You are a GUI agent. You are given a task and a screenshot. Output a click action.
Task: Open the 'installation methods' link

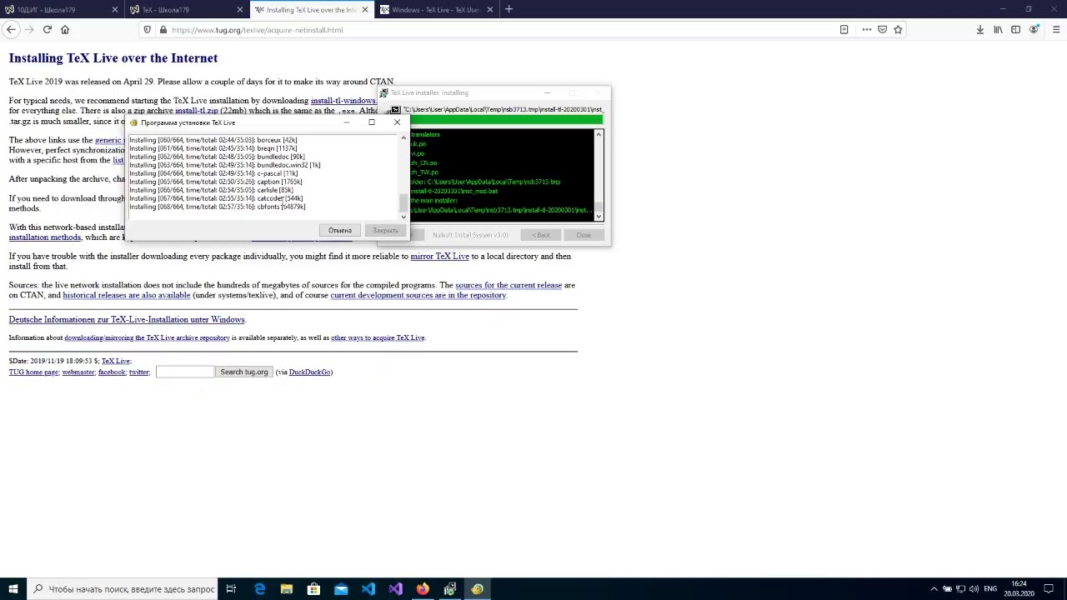pyautogui.click(x=45, y=237)
